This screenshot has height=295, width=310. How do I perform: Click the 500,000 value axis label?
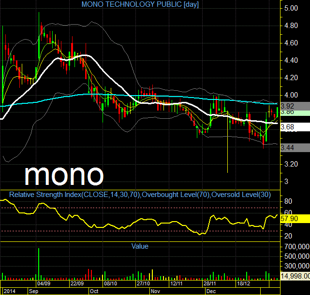pyautogui.click(x=297, y=256)
